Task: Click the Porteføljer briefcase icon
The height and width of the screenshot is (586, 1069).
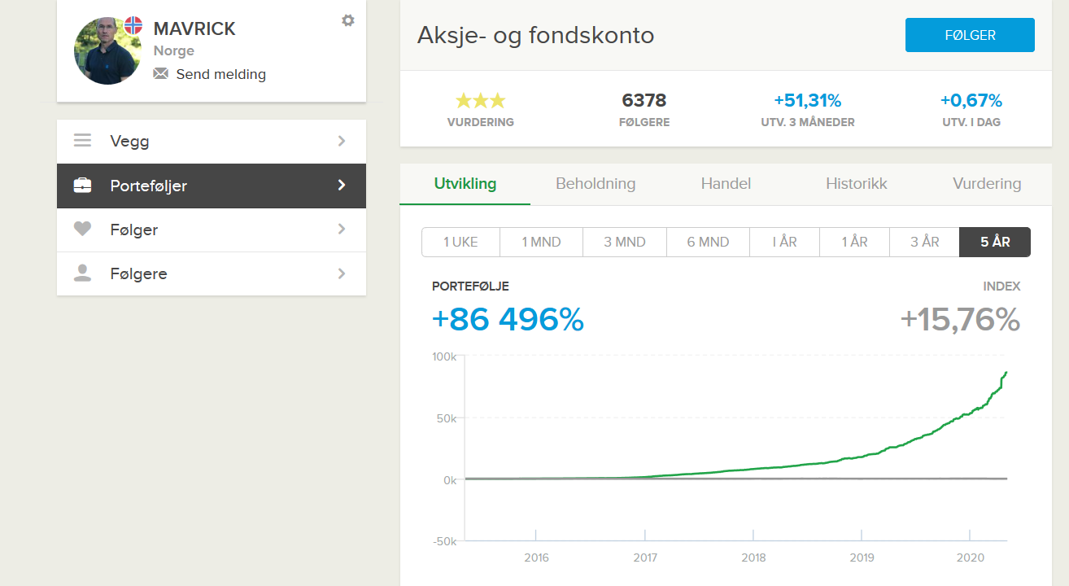Action: point(82,186)
